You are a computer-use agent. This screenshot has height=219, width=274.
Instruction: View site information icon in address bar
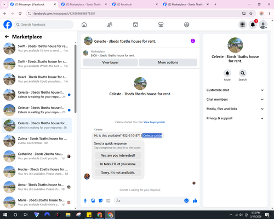click(29, 13)
